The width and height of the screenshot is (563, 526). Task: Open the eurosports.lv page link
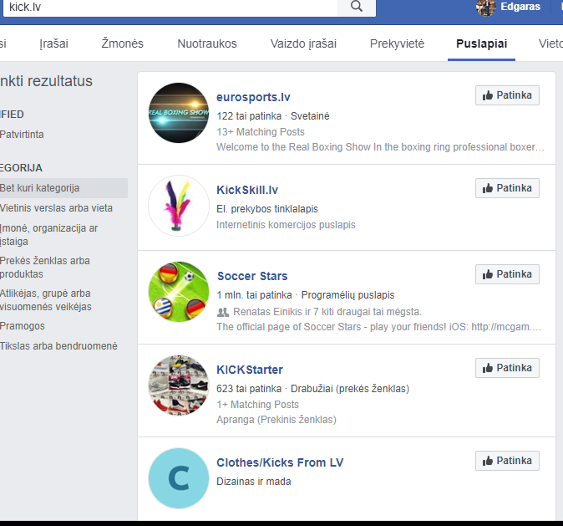tap(253, 97)
